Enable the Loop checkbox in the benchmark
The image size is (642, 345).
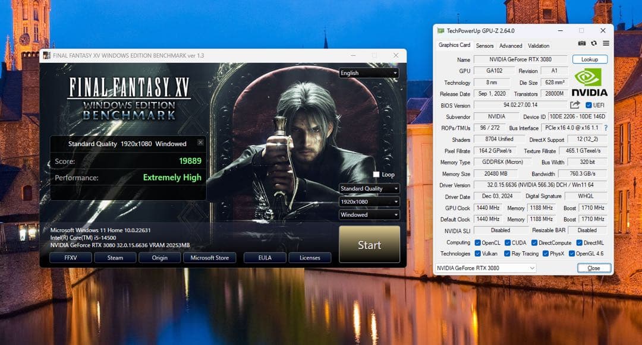coord(377,174)
